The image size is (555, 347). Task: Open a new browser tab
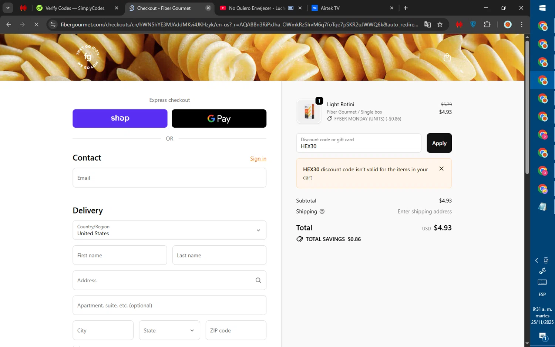[406, 8]
